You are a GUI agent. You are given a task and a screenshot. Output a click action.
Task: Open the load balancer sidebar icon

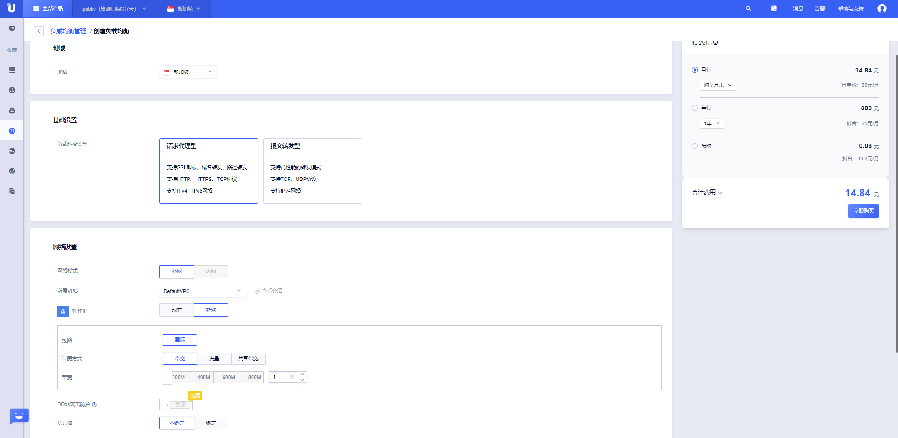tap(12, 131)
